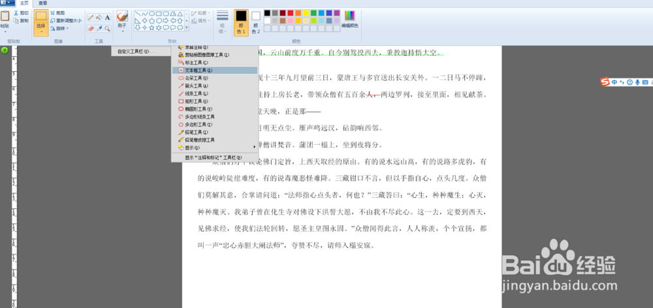Activate 颜色 2 (Color 2) button
Image resolution: width=653 pixels, height=308 pixels.
click(x=256, y=22)
